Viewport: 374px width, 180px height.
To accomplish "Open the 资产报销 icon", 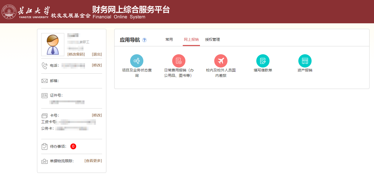I will point(305,61).
